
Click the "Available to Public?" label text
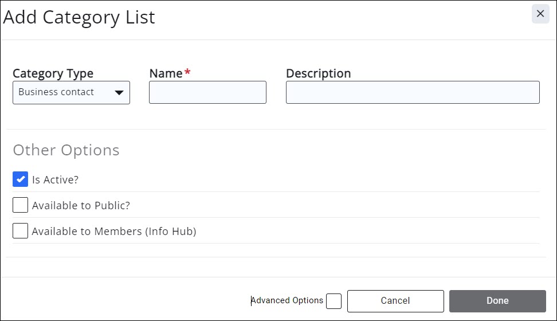81,206
